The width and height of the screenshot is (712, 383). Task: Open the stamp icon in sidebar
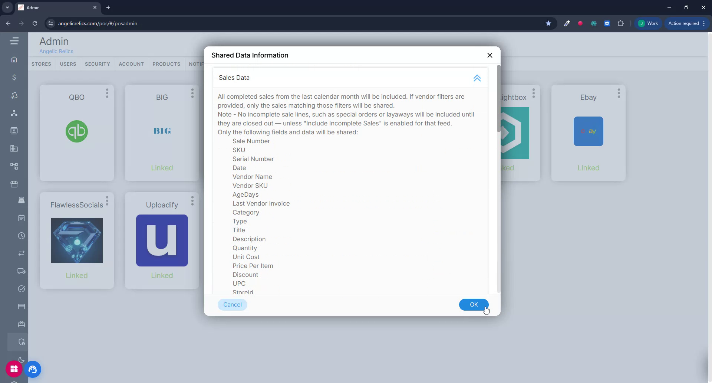22,200
